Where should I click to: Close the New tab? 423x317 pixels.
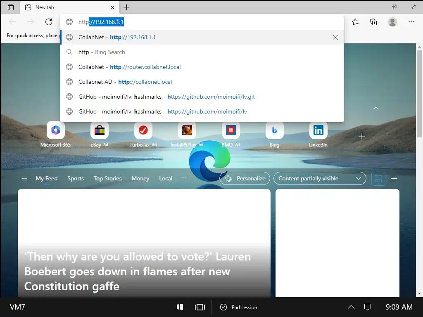[112, 7]
